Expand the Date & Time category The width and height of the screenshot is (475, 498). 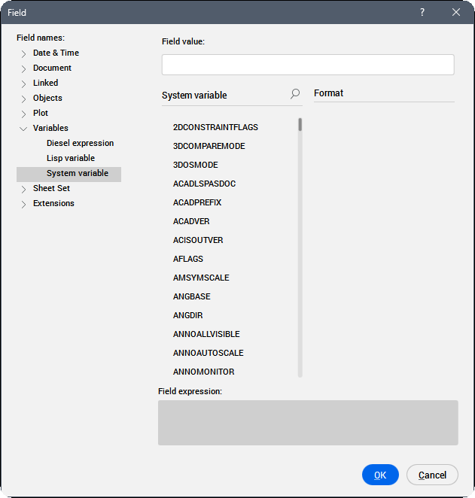coord(23,53)
